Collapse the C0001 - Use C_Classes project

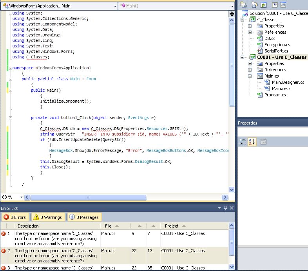tap(243, 57)
